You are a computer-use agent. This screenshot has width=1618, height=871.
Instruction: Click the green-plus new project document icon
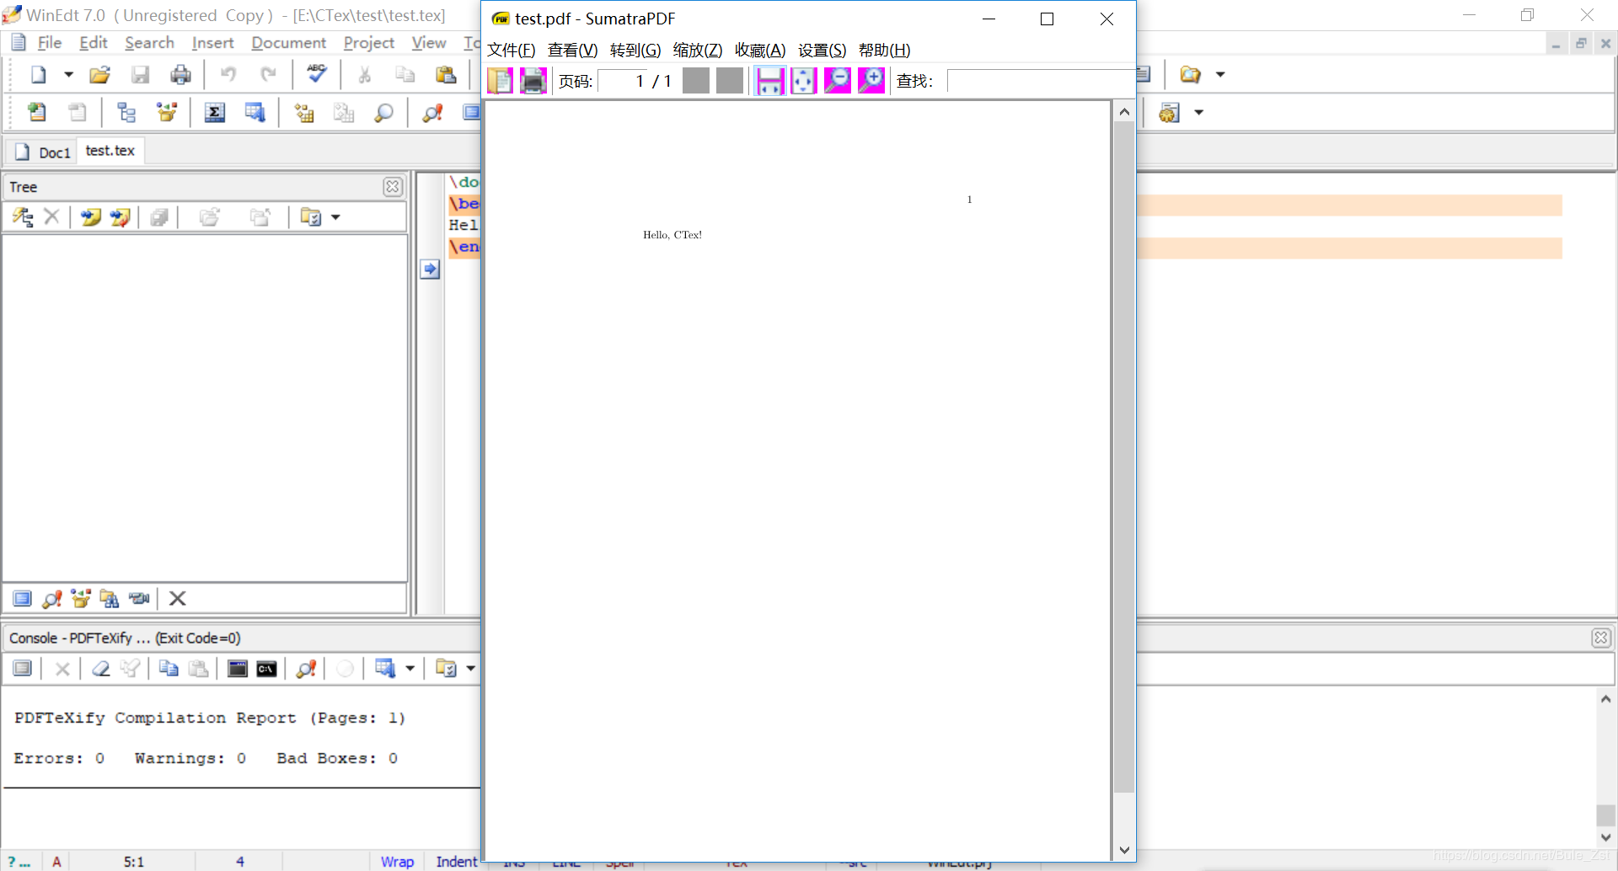[x=37, y=112]
